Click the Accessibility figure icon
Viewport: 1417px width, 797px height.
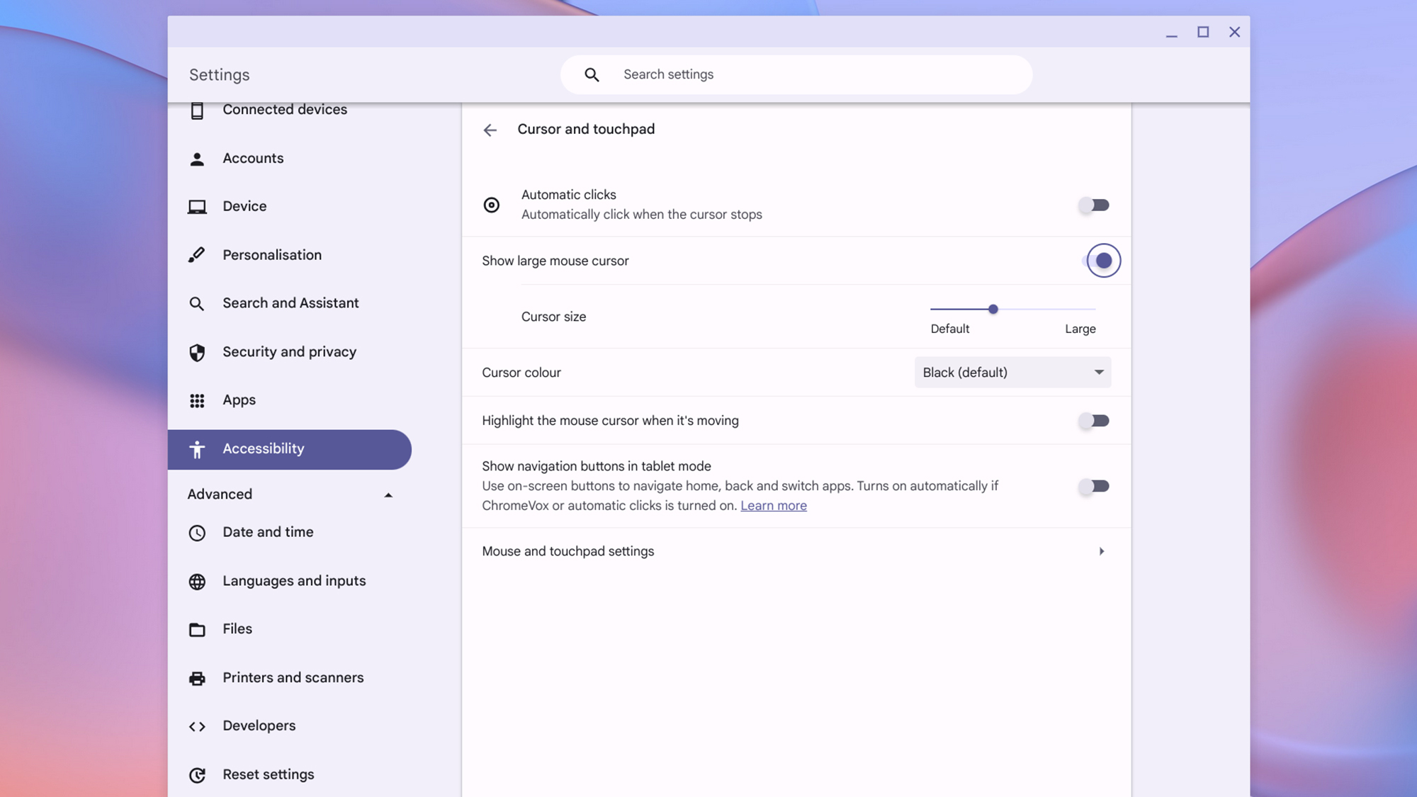coord(197,449)
